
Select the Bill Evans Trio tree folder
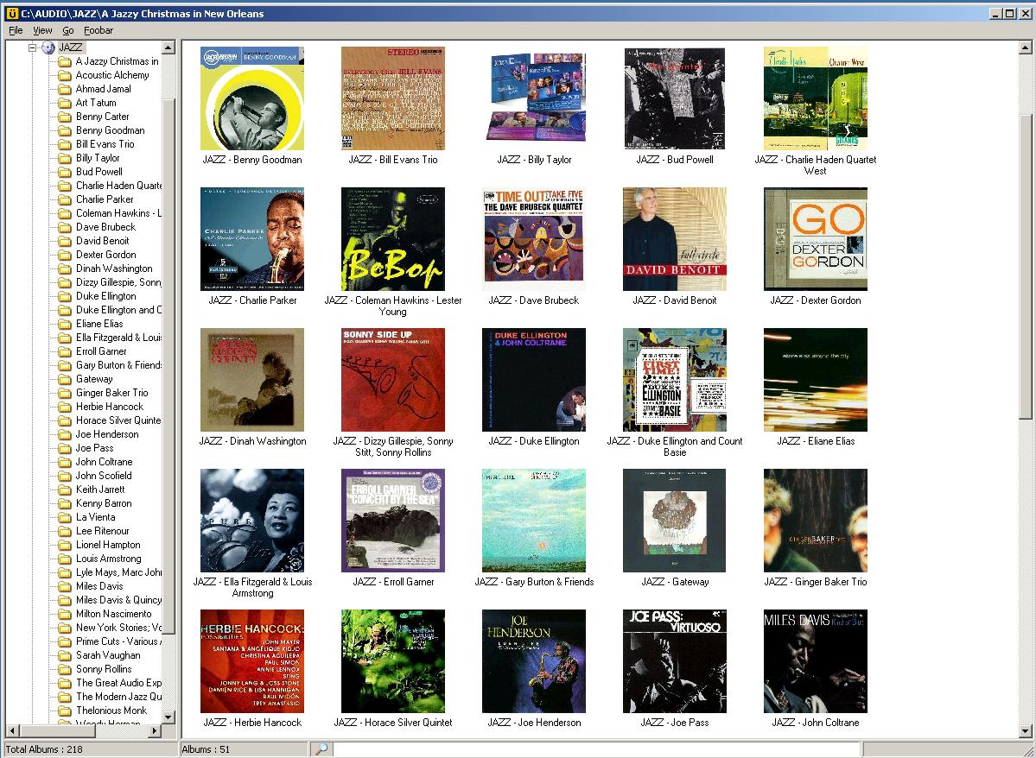click(x=105, y=144)
